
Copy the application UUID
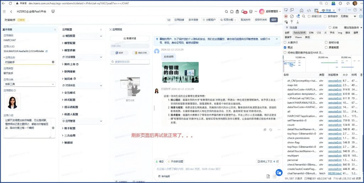[47, 51]
